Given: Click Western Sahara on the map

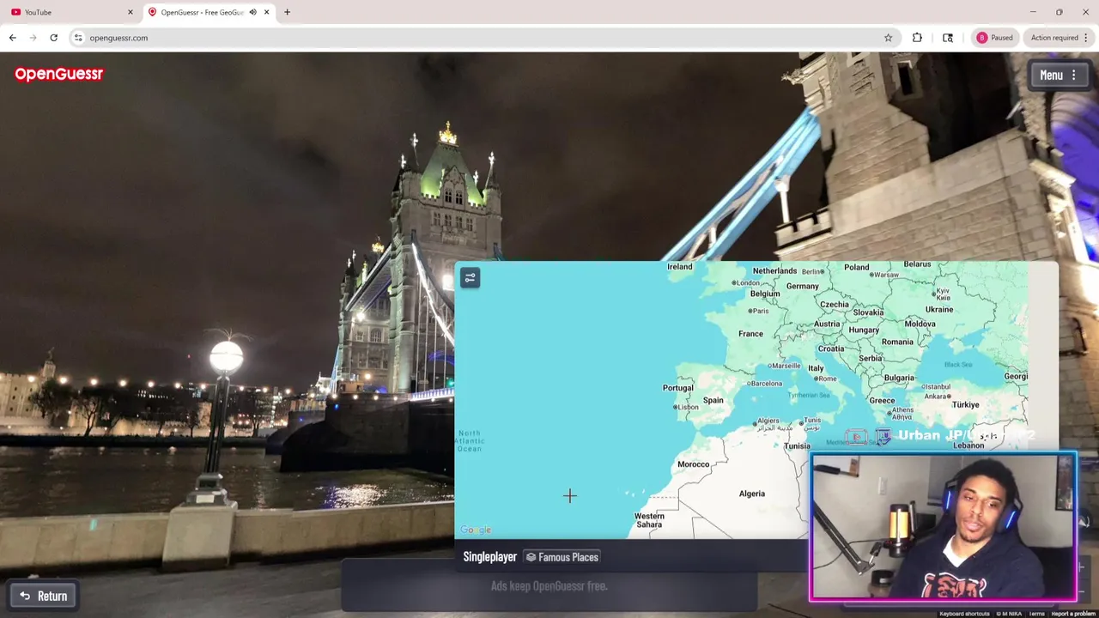Looking at the screenshot, I should click(649, 520).
